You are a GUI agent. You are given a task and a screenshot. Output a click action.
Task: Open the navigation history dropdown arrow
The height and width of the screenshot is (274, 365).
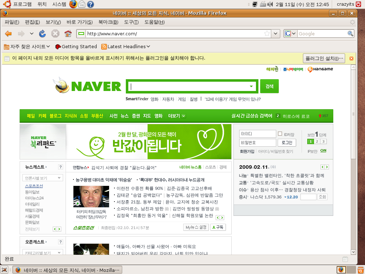coord(32,34)
